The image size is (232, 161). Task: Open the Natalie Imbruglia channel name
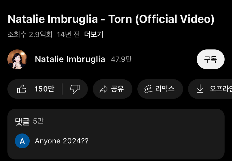click(70, 59)
